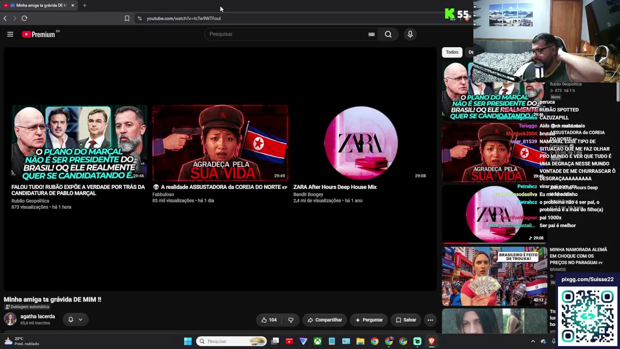Launch Brave browser from the taskbar

point(431,341)
